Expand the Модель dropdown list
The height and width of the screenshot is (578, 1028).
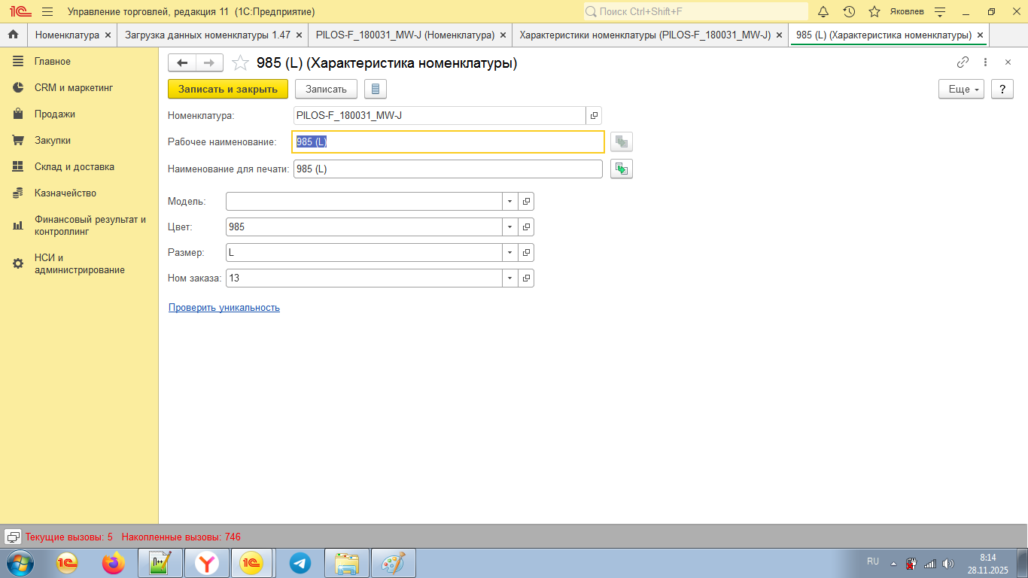point(509,202)
